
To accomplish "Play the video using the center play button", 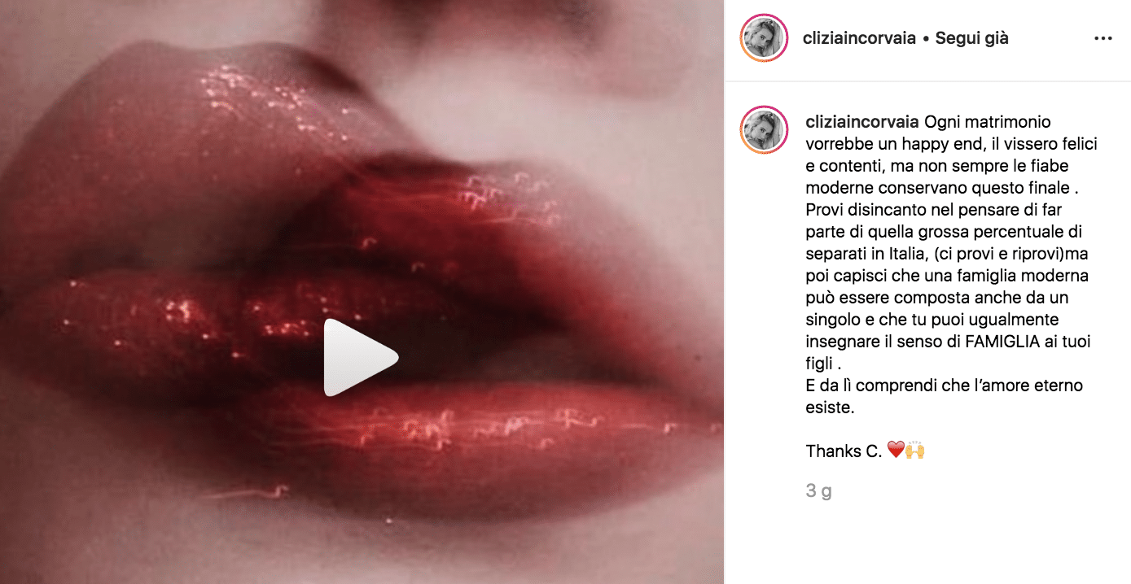I will coord(360,358).
